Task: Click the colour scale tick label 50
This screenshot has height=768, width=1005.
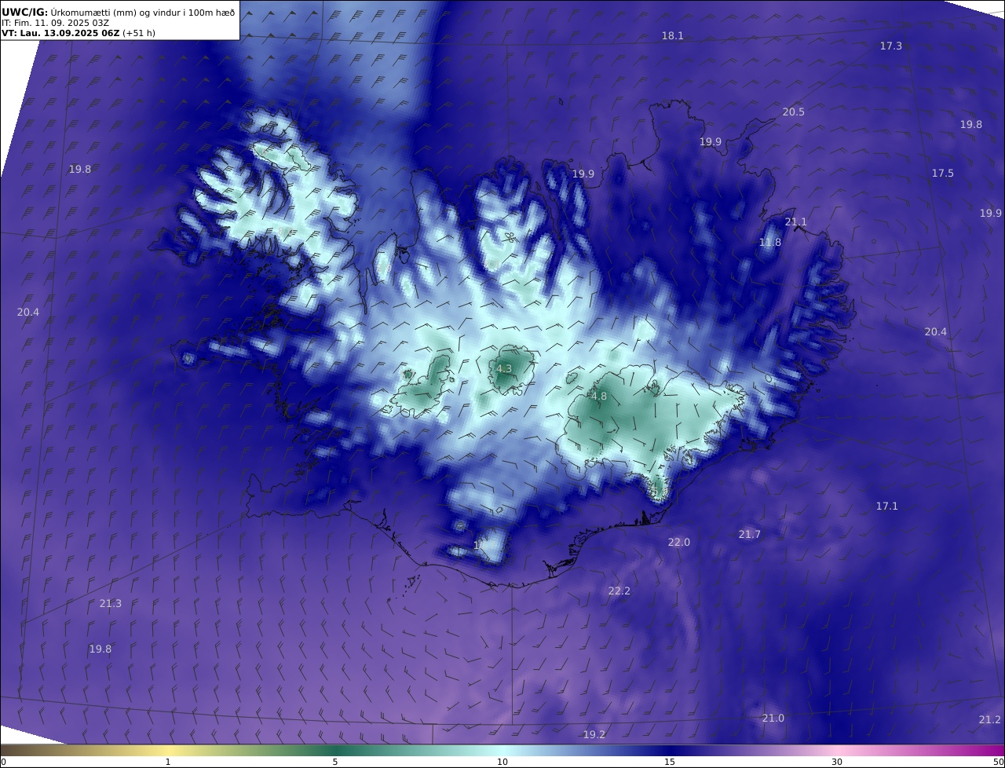Action: [998, 762]
